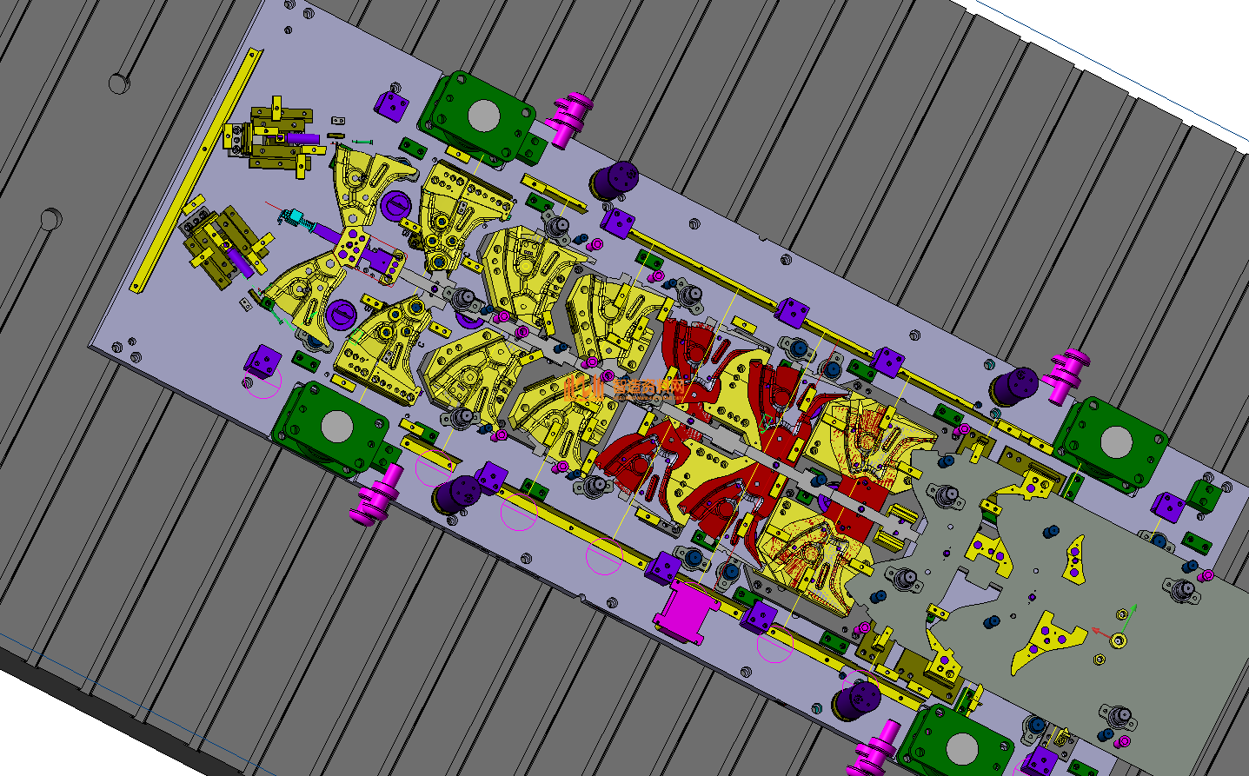This screenshot has width=1249, height=776.
Task: Click the keyhole slot in the upper-left grey base
Action: coord(121,82)
